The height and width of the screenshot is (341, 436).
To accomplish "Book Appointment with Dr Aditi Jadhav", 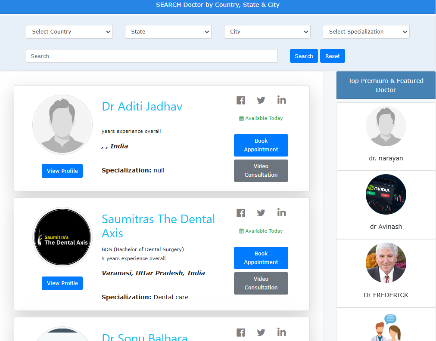I will [261, 145].
